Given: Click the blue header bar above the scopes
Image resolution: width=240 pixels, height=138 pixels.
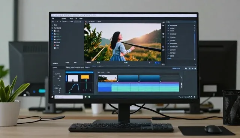Looking at the screenshot, I should [x=79, y=72].
